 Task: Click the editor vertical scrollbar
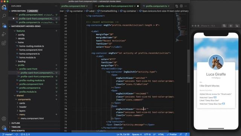188,66
